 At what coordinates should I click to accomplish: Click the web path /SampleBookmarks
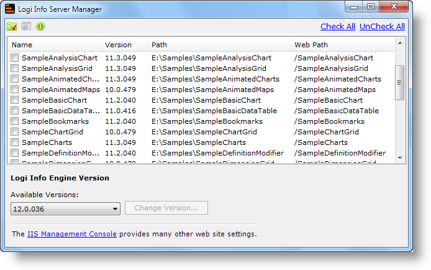coord(329,121)
